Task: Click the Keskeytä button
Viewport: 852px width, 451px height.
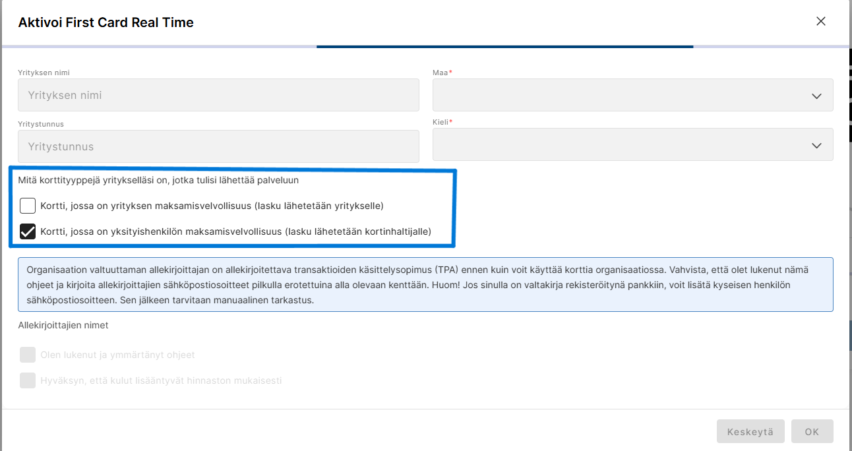Action: pyautogui.click(x=750, y=431)
